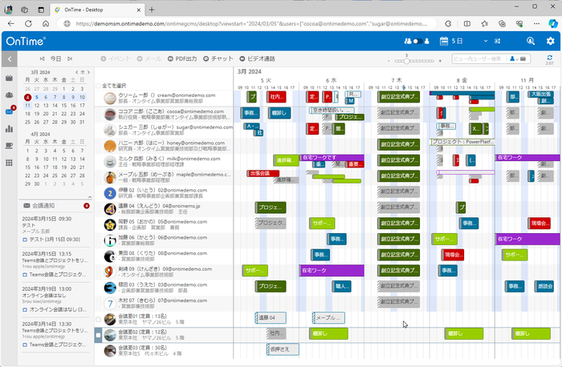Image resolution: width=562 pixels, height=367 pixels.
Task: Jump to next period using skip-forward icon
Action: coord(70,58)
